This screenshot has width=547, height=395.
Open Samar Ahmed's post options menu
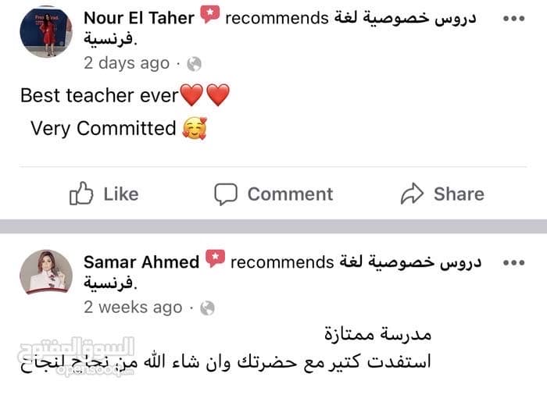coord(513,262)
